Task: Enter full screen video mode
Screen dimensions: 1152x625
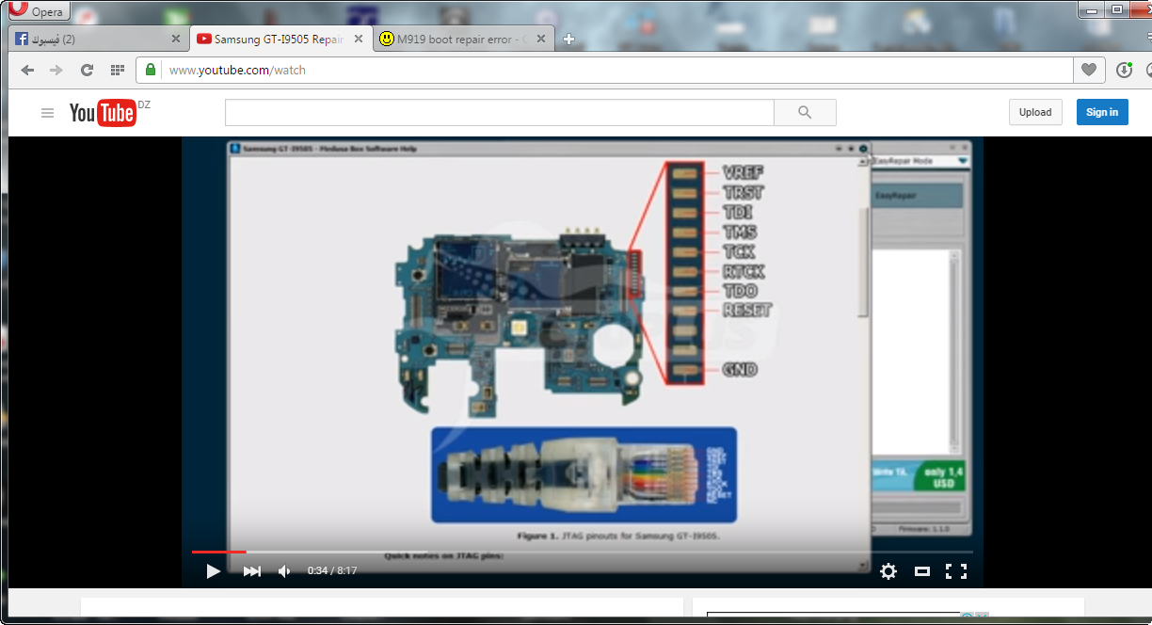Action: coord(956,570)
